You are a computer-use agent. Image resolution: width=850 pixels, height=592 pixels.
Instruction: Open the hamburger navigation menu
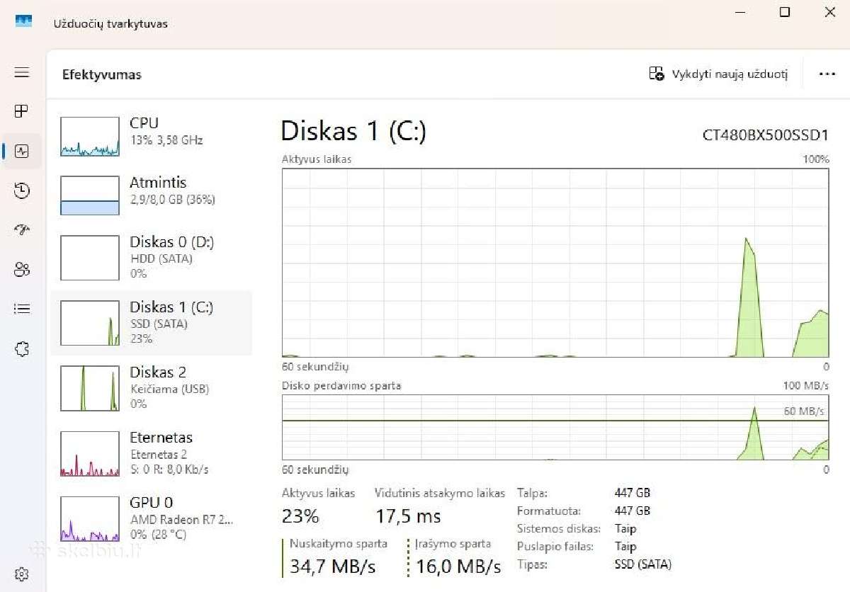pyautogui.click(x=22, y=73)
